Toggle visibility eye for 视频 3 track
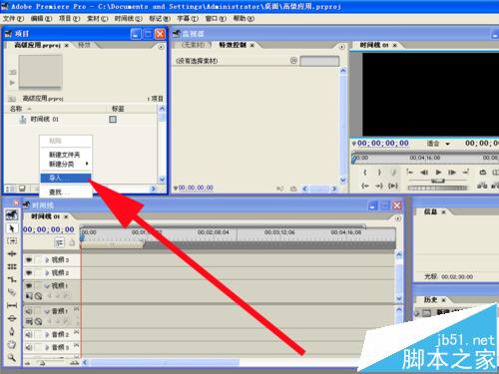Image resolution: width=499 pixels, height=374 pixels. click(29, 260)
